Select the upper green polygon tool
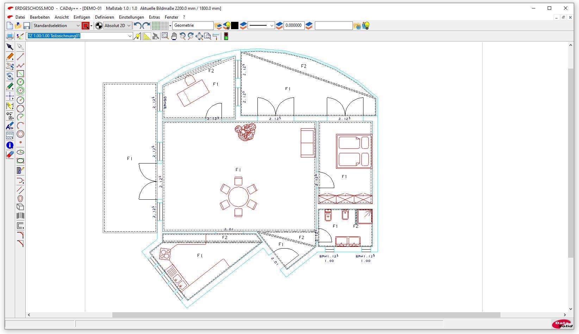 20,82
